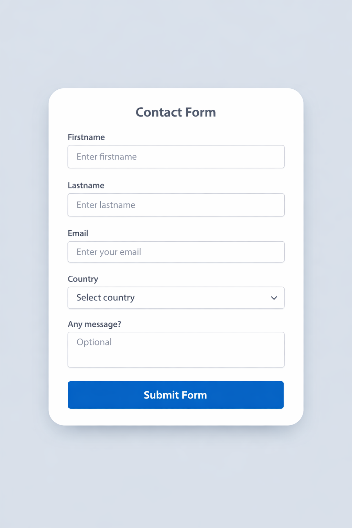Click the 'Select country' text

click(x=106, y=298)
